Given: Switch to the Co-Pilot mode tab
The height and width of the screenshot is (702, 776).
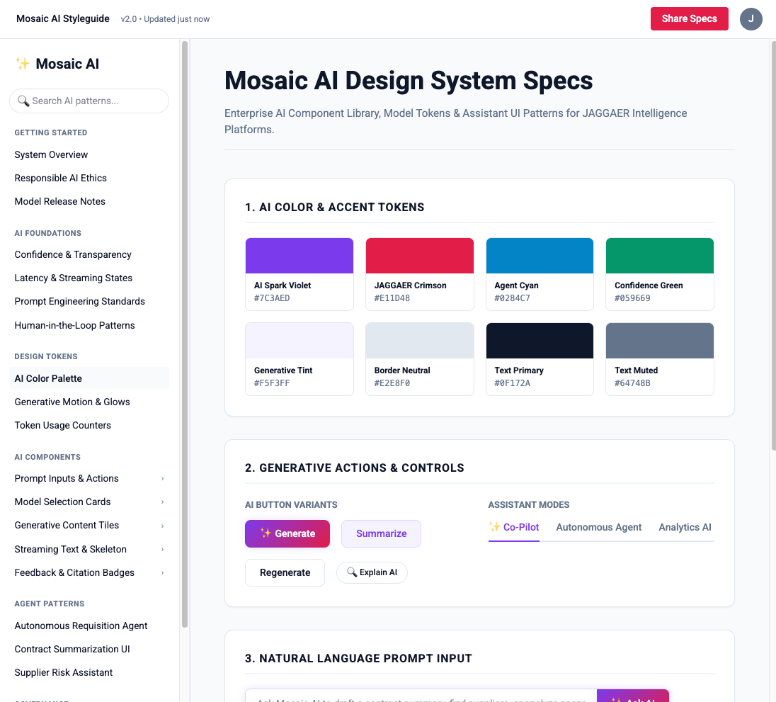Looking at the screenshot, I should pos(514,527).
